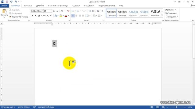
Task: Apply the Без интервала style
Action: [x=122, y=13]
